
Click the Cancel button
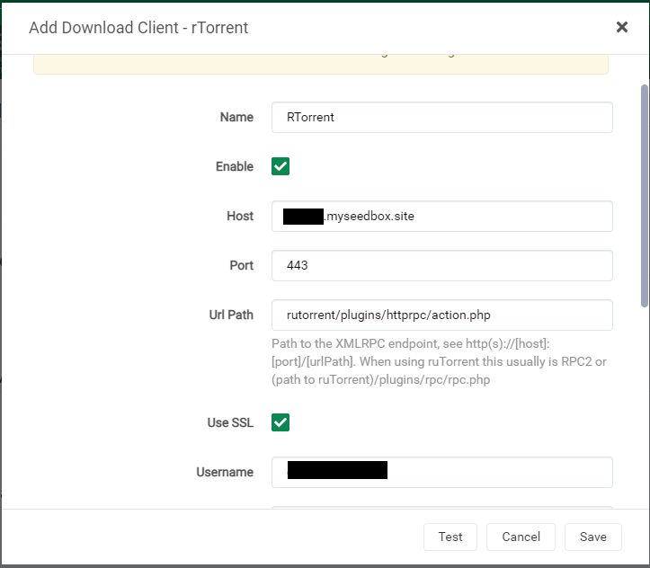(x=521, y=537)
